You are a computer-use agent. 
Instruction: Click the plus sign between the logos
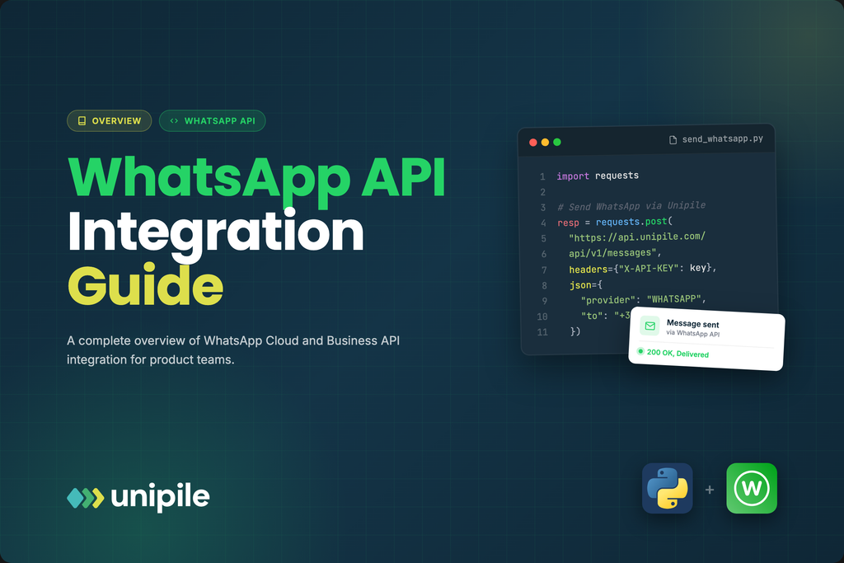[x=710, y=490]
